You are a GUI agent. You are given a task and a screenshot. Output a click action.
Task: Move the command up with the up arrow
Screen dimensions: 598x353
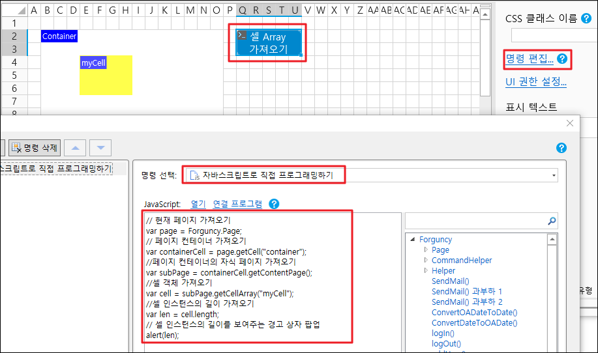[74, 148]
